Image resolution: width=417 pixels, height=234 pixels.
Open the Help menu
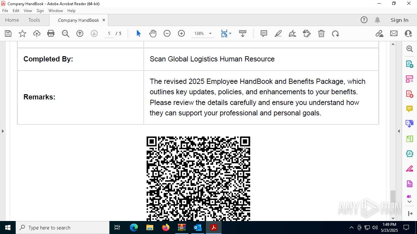pos(71,11)
